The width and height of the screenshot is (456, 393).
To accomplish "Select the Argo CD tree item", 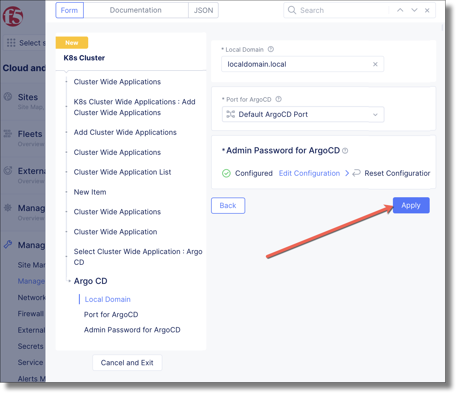I will tap(91, 281).
